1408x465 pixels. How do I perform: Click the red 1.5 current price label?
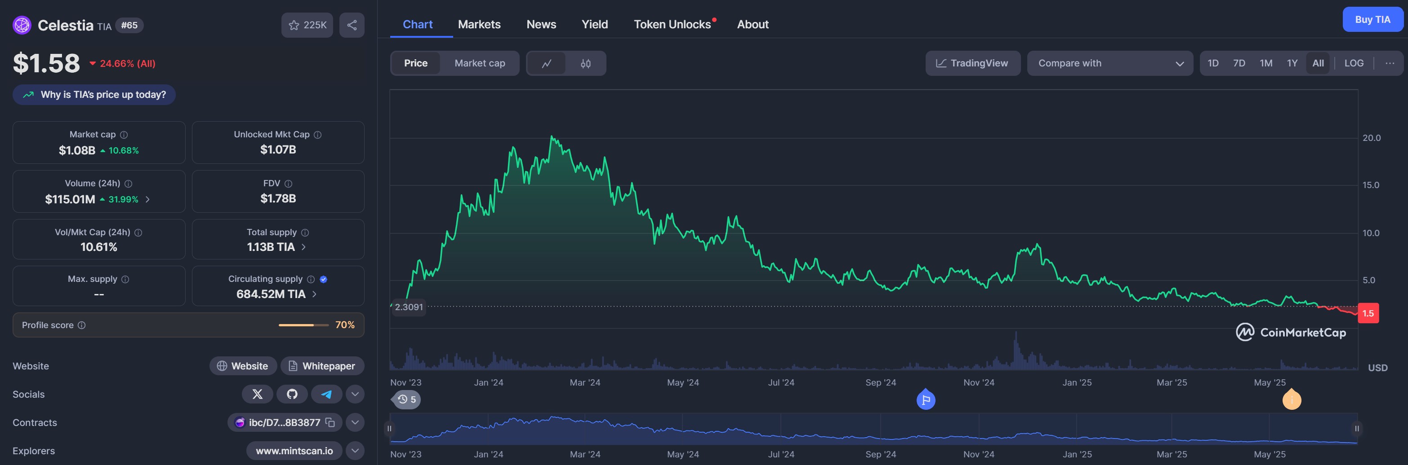[1368, 313]
